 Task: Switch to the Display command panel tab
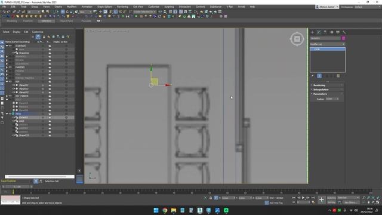pyautogui.click(x=338, y=32)
